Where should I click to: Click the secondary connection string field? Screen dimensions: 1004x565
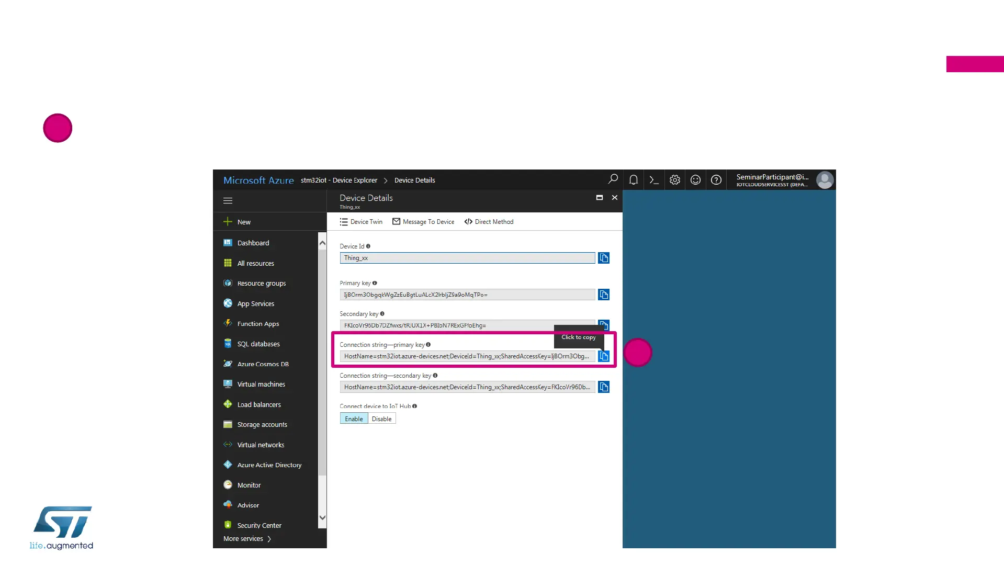(x=467, y=387)
